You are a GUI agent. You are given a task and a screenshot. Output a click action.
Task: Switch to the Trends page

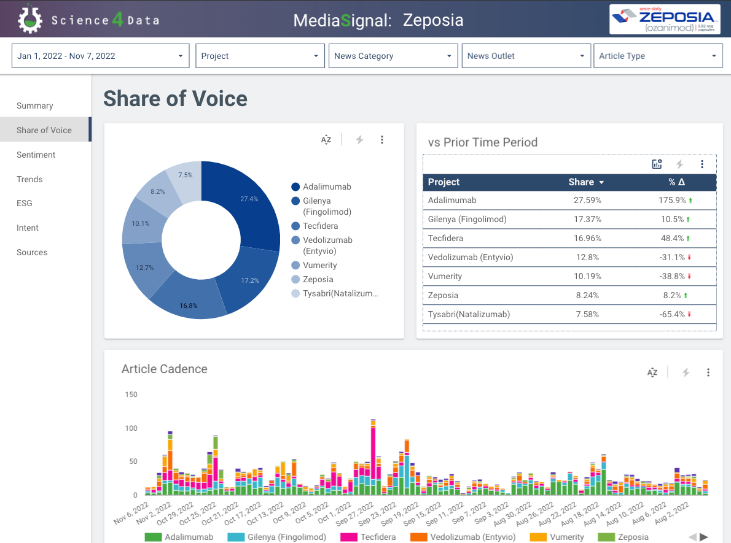point(29,179)
